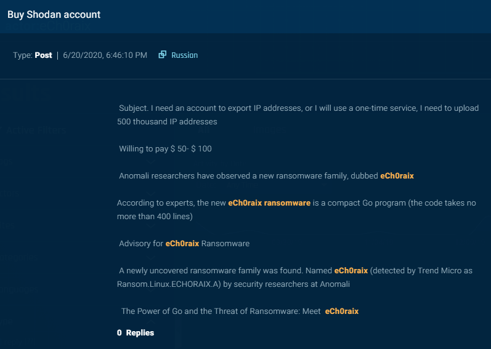491x349 pixels.
Task: Click the Willing to pay $ 50- $ 100 line
Action: [165, 148]
